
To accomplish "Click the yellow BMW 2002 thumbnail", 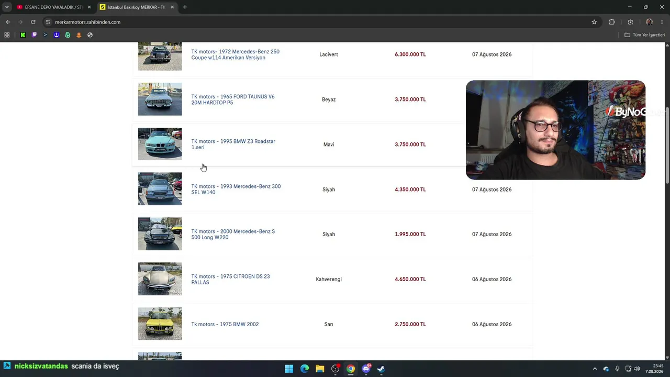I will [160, 324].
